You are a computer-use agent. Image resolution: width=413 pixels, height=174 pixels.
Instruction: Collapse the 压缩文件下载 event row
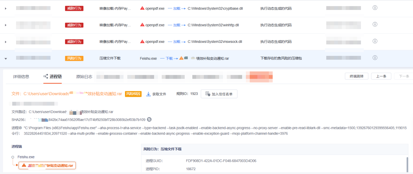5,58
